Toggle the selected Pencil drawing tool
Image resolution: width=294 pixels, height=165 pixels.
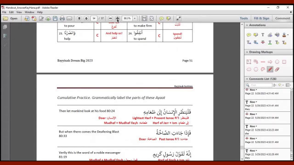(270, 69)
